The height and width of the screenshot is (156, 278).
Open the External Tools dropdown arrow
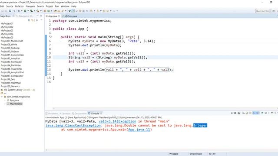coord(41,11)
